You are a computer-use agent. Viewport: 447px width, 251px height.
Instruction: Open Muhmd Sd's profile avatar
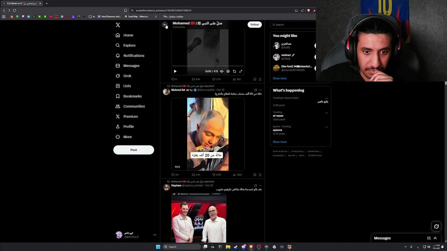tap(166, 91)
